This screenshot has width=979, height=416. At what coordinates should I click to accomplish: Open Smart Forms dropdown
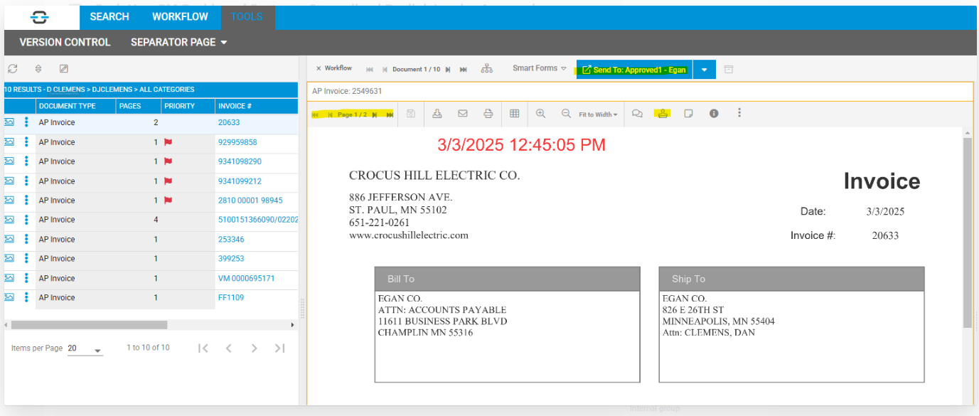pyautogui.click(x=540, y=69)
